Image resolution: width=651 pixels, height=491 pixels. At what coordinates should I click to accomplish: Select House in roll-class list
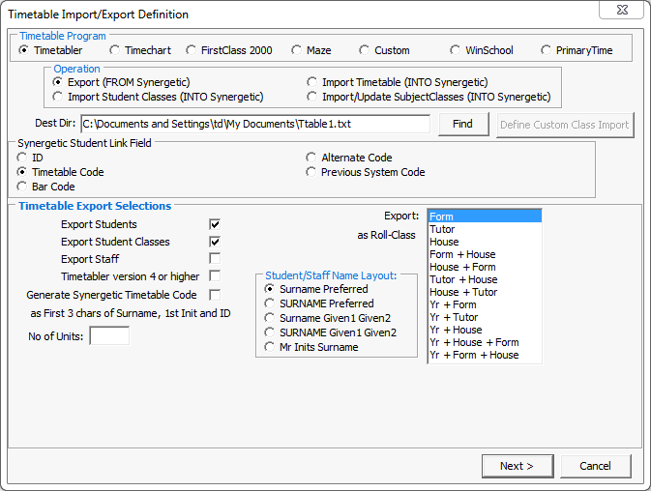[485, 242]
